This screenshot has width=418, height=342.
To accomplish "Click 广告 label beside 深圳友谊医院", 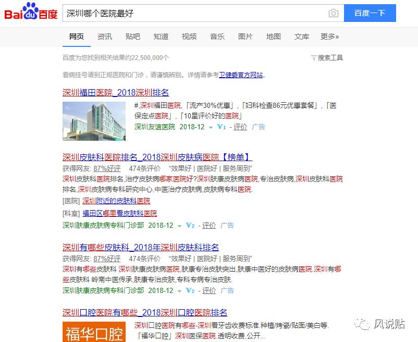I will [x=259, y=127].
